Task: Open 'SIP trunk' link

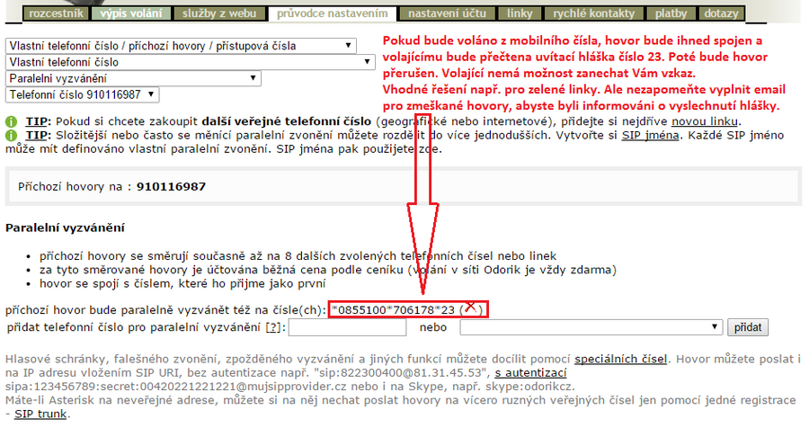Action: tap(40, 414)
